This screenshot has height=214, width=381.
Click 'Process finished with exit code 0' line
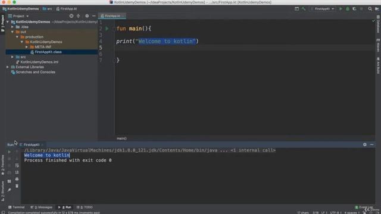[x=68, y=160]
